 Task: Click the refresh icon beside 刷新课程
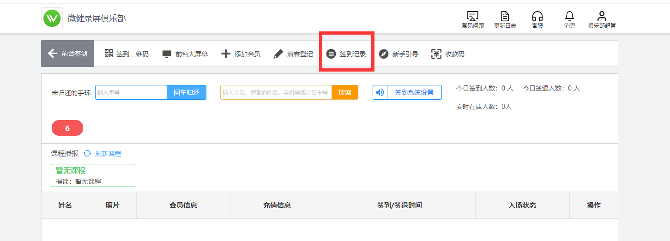[87, 153]
